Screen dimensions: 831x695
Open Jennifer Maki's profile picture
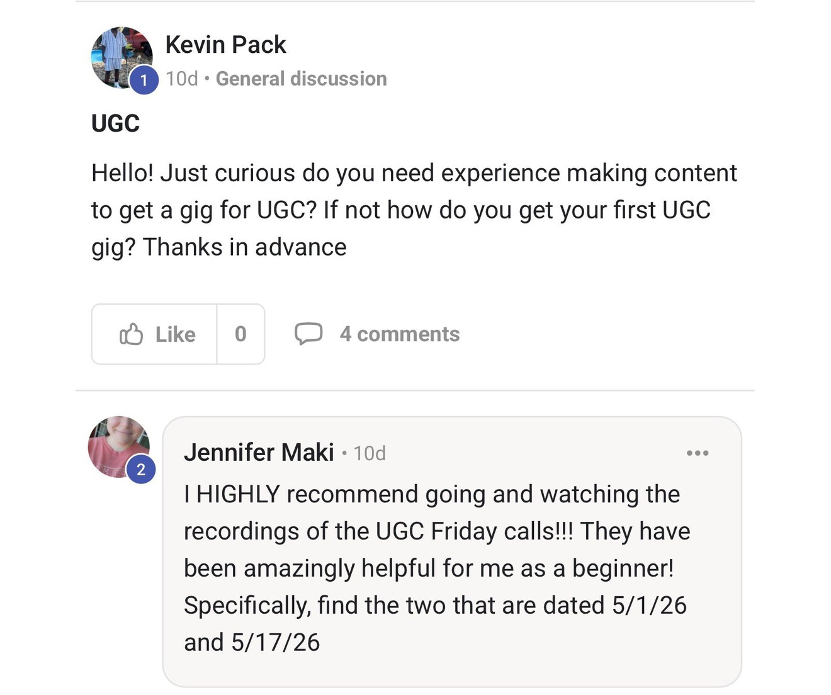point(119,446)
